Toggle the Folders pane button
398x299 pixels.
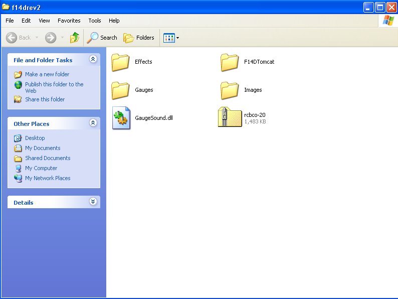click(139, 38)
